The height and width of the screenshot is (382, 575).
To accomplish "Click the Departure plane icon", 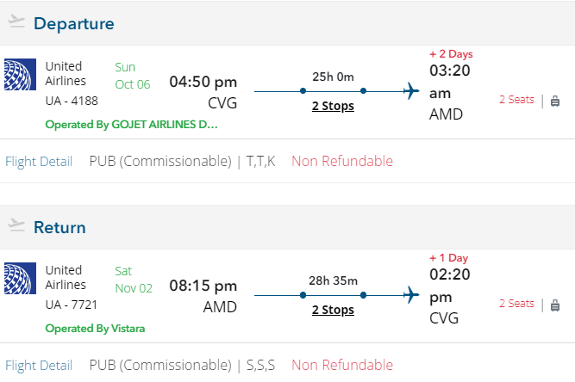I will coord(16,22).
